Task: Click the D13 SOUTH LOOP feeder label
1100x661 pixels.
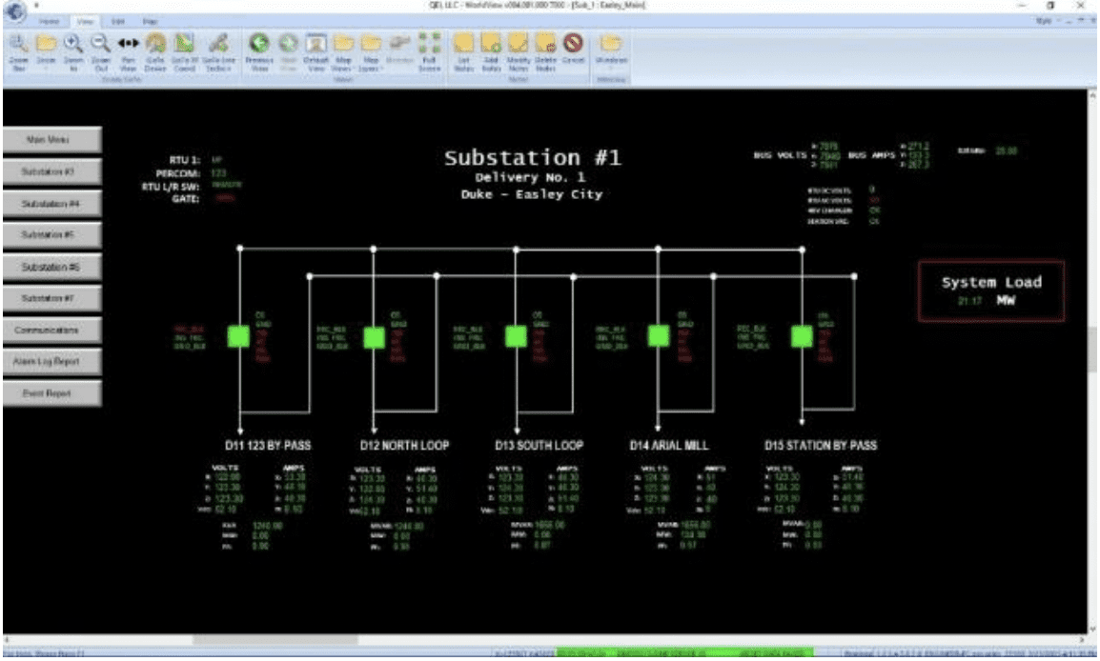Action: 539,445
